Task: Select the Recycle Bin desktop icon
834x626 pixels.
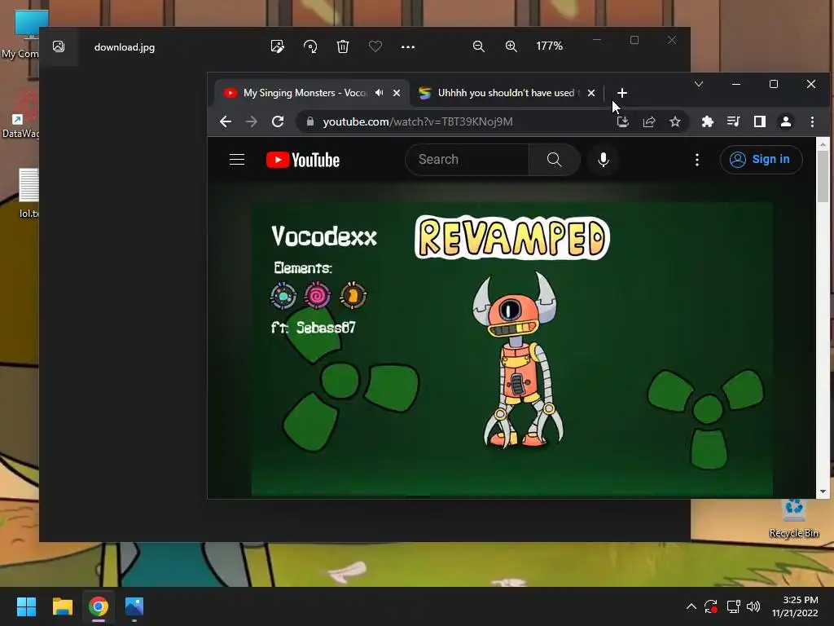Action: coord(793,518)
